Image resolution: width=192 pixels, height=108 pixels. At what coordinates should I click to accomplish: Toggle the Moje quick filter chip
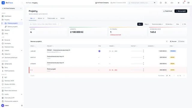147,24
